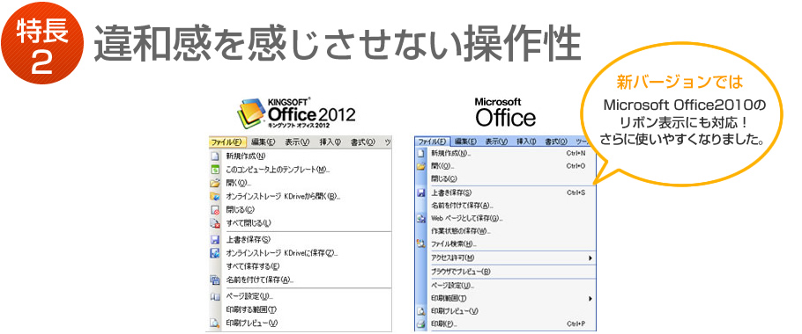
Task: Expand the 印刷範囲 submenu arrow in Microsoft menu
Action: (590, 298)
